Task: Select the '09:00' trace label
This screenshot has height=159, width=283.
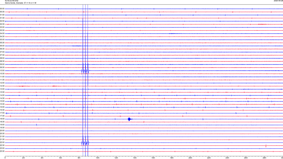Action: click(2, 64)
